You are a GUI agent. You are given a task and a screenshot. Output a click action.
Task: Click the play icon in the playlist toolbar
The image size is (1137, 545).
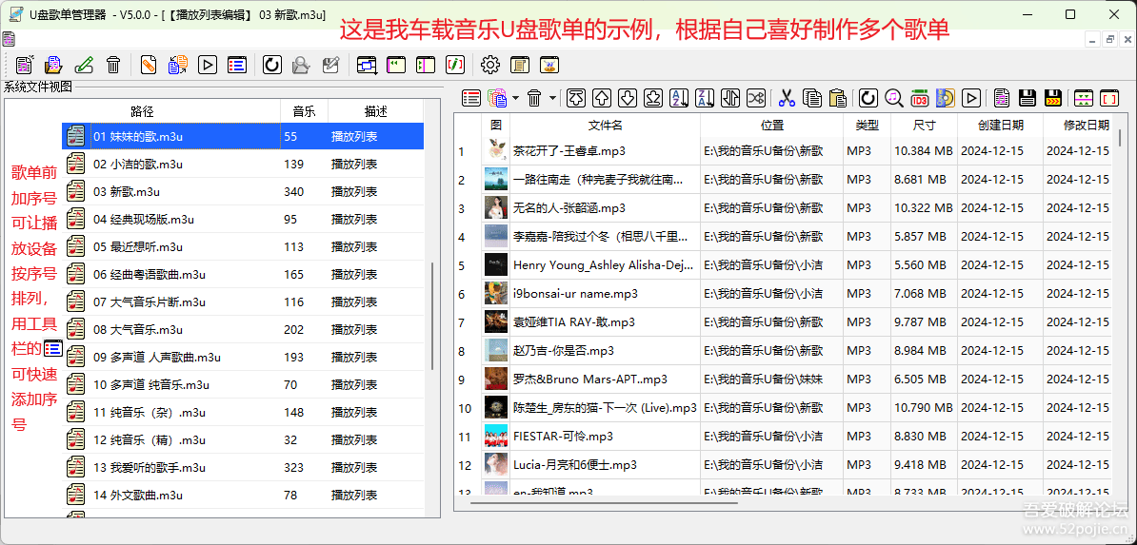971,97
